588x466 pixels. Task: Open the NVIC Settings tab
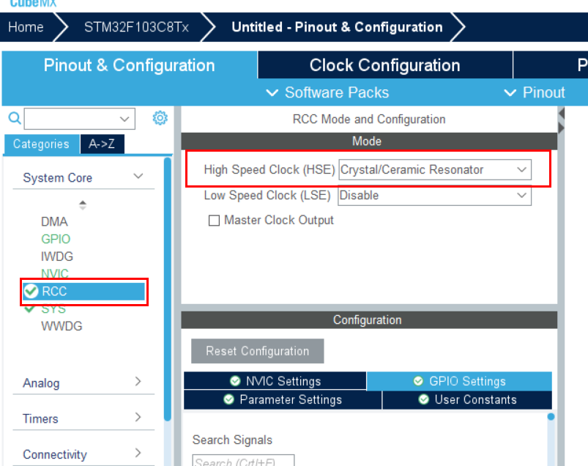(x=275, y=381)
